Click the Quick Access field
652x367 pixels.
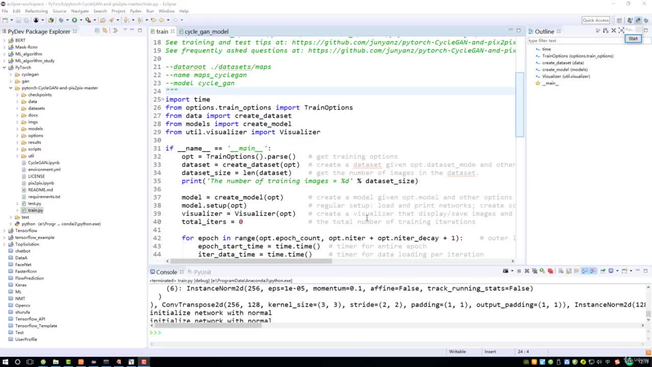pos(595,20)
